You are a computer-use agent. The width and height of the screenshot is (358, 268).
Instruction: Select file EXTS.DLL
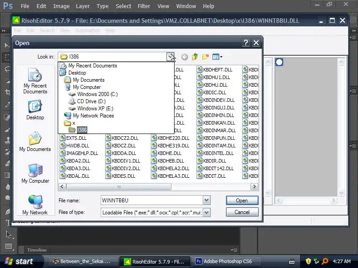(73, 138)
